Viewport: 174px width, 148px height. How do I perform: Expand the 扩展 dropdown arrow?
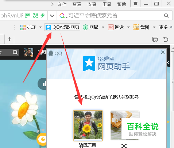40,27
